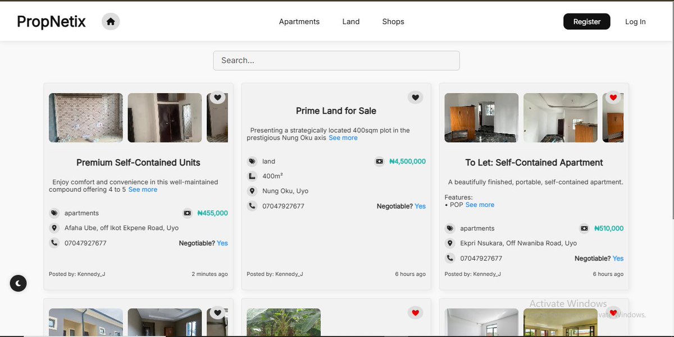See more of Premium Self-Contained Units description

click(143, 190)
